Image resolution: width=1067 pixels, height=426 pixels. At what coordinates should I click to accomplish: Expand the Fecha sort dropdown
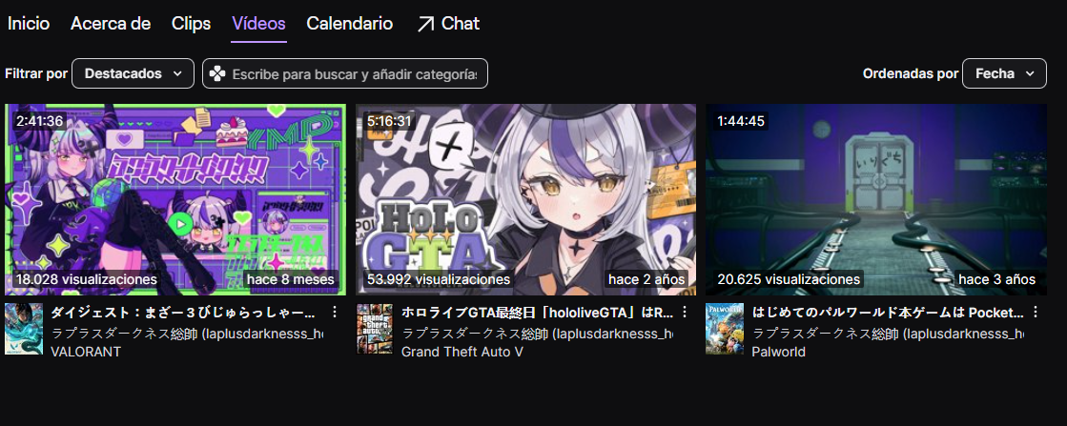point(1004,73)
